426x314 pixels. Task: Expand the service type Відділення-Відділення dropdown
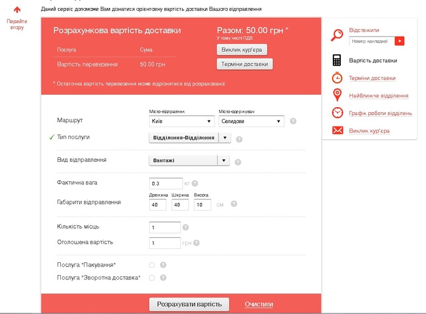point(224,138)
